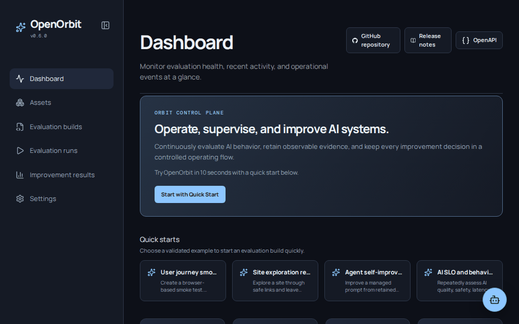The height and width of the screenshot is (324, 519).
Task: Click the Settings gear icon
Action: tap(20, 198)
